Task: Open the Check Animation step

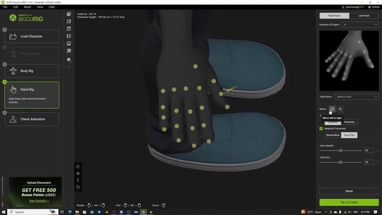Action: pyautogui.click(x=32, y=119)
